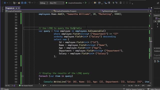Click the Open File folder icon
This screenshot has width=160, height=90.
coord(19,3)
